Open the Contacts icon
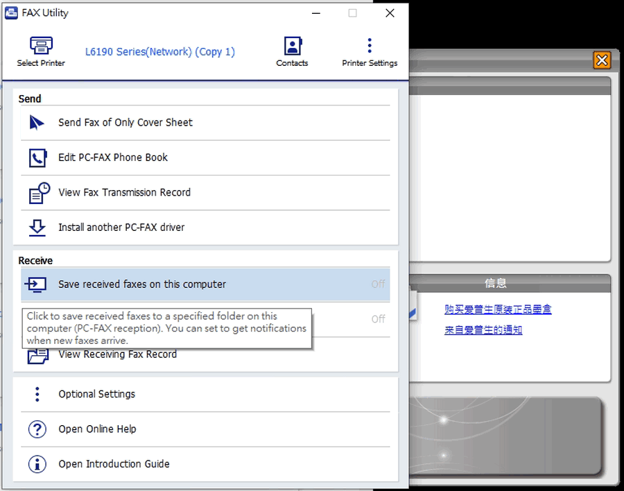This screenshot has width=624, height=491. tap(292, 46)
